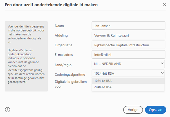
Task: Select the E-mailadres input box
Action: pos(128,54)
